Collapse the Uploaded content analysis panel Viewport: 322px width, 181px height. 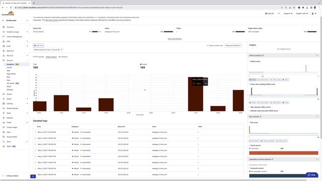(317, 159)
